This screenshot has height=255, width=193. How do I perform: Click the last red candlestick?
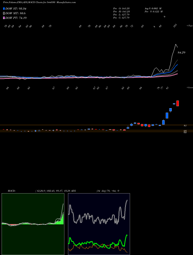(x=178, y=103)
